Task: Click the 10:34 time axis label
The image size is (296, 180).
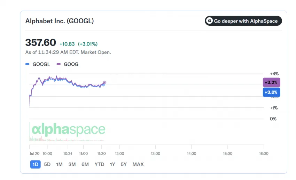Action: (68, 154)
